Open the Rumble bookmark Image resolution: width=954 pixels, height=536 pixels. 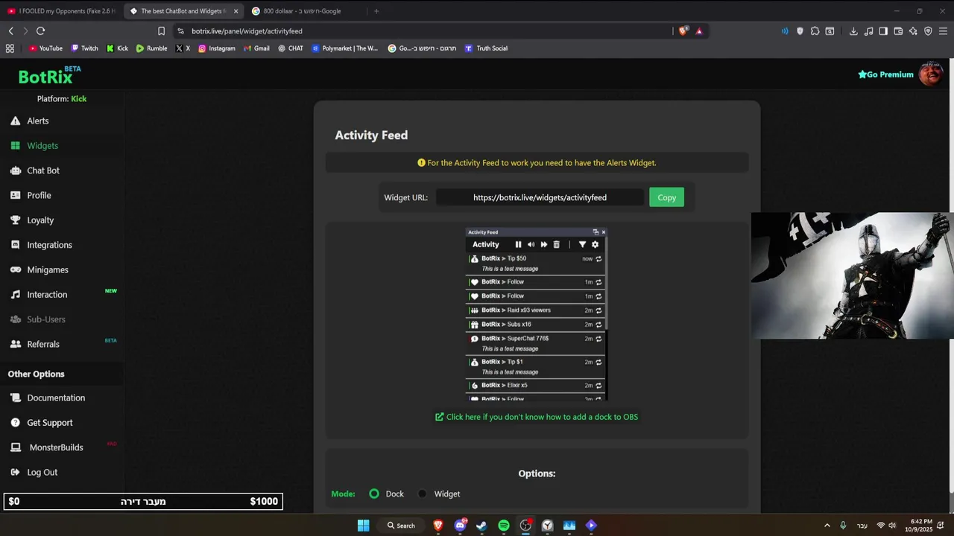pos(151,48)
